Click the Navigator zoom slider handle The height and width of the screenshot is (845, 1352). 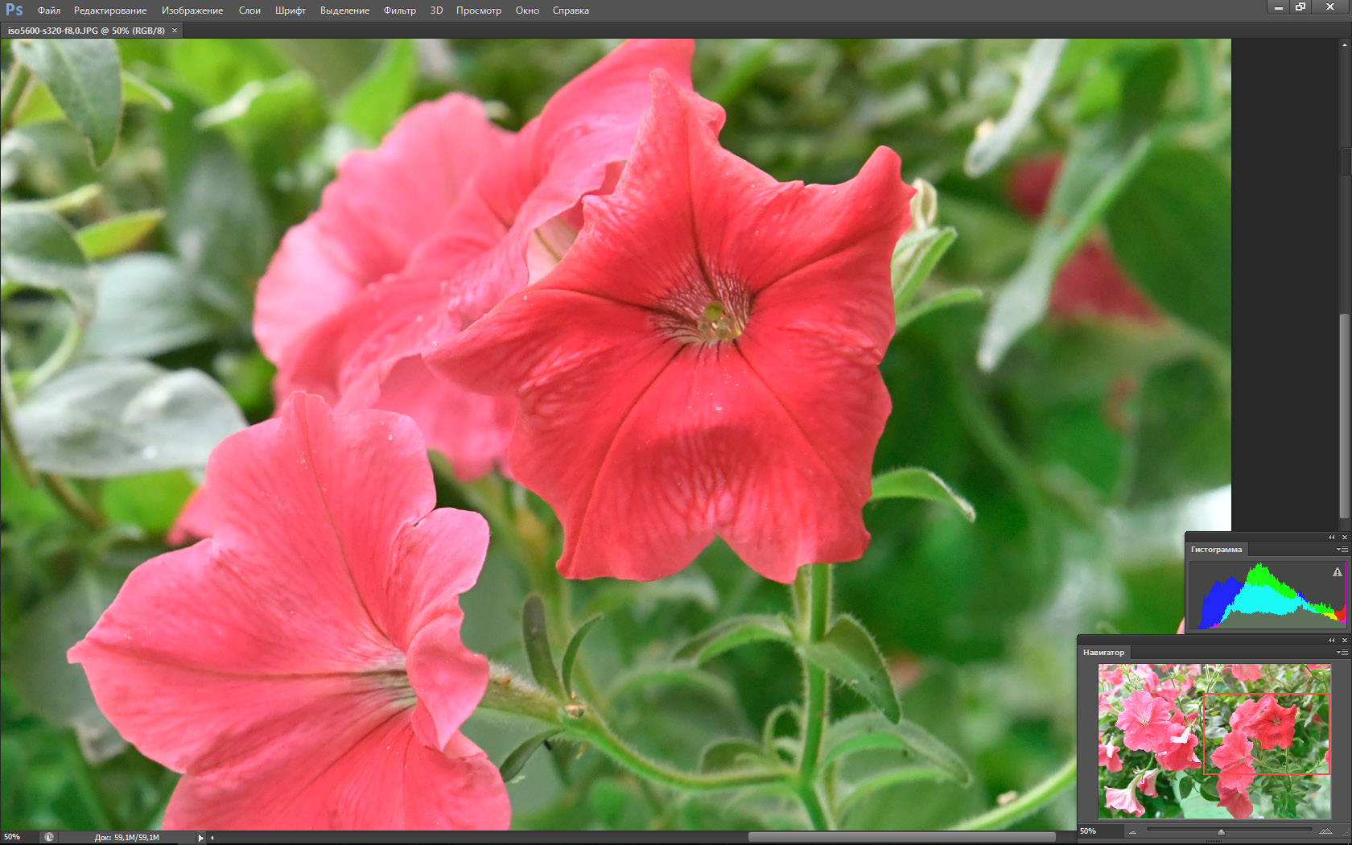click(1221, 831)
